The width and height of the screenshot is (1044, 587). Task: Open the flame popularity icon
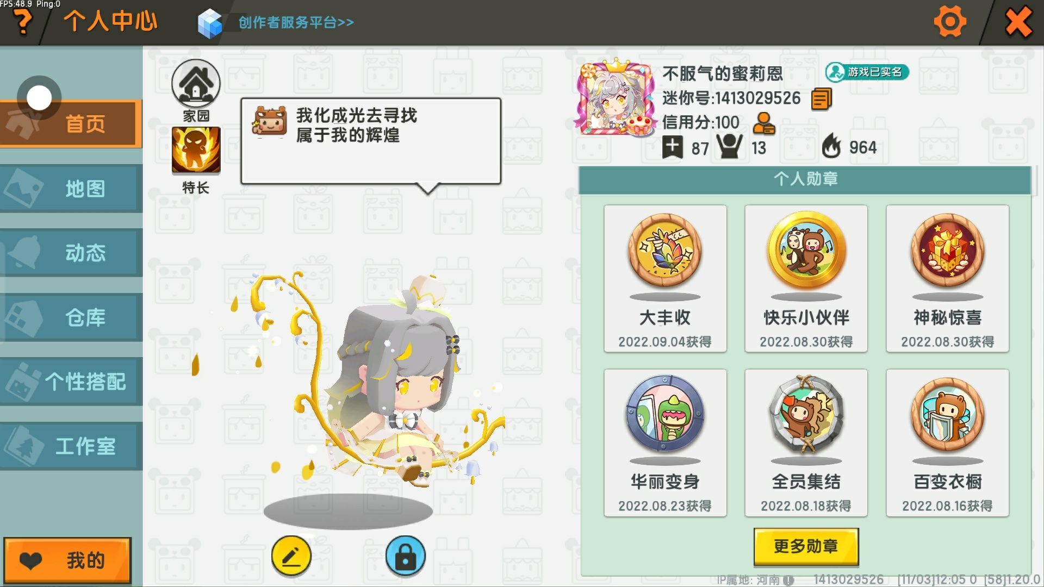[831, 146]
